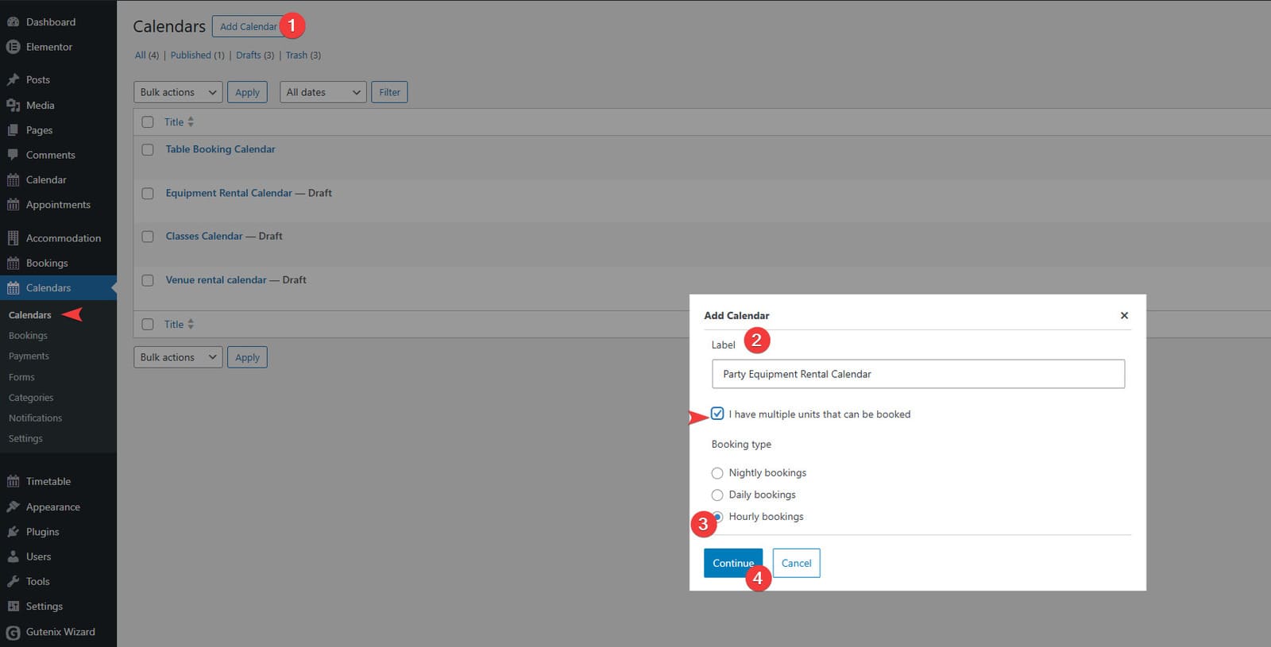Click the Comments bubble icon
Screen dimensions: 1271x647
pos(13,155)
